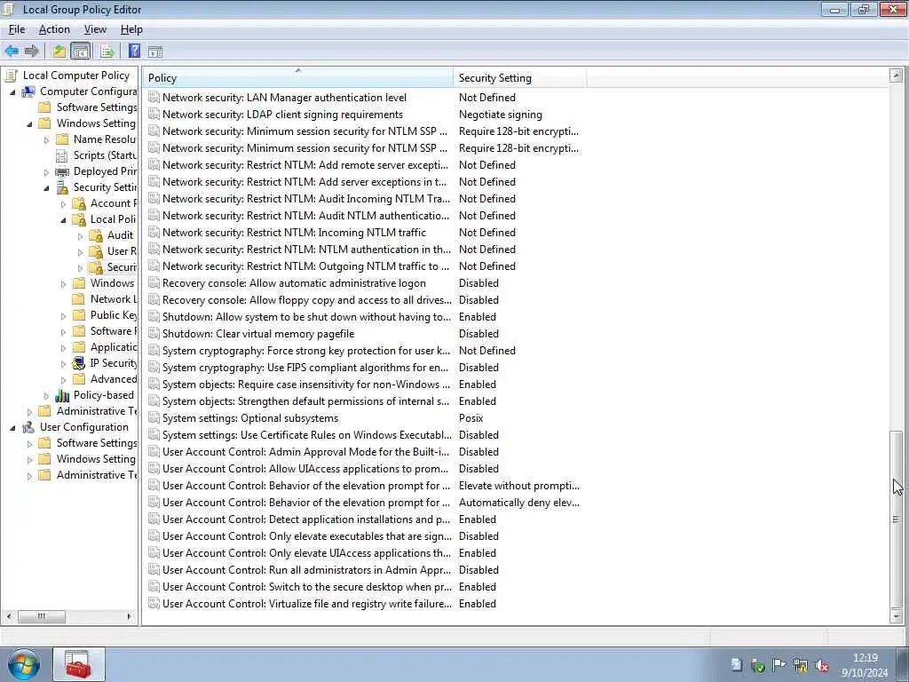Collapse the Windows Settings node under Computer Configuration

(x=29, y=124)
